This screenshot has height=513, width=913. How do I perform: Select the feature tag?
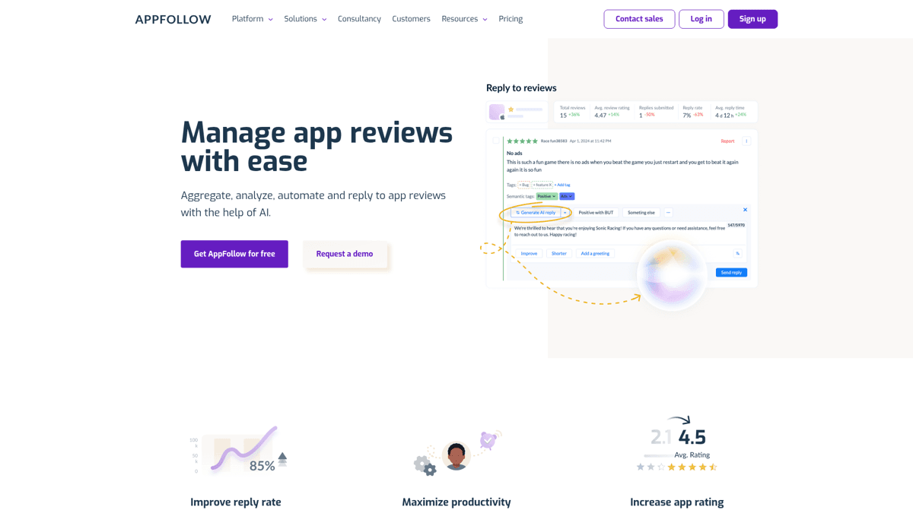(x=542, y=185)
